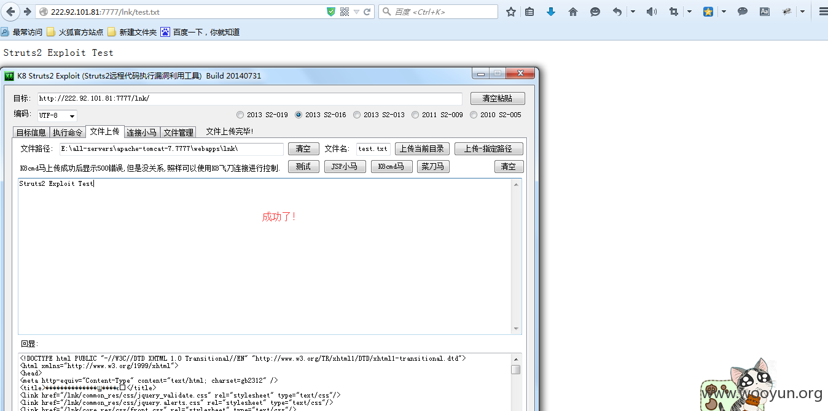Switch to 目标信息 tab
The height and width of the screenshot is (411, 828).
coord(31,133)
